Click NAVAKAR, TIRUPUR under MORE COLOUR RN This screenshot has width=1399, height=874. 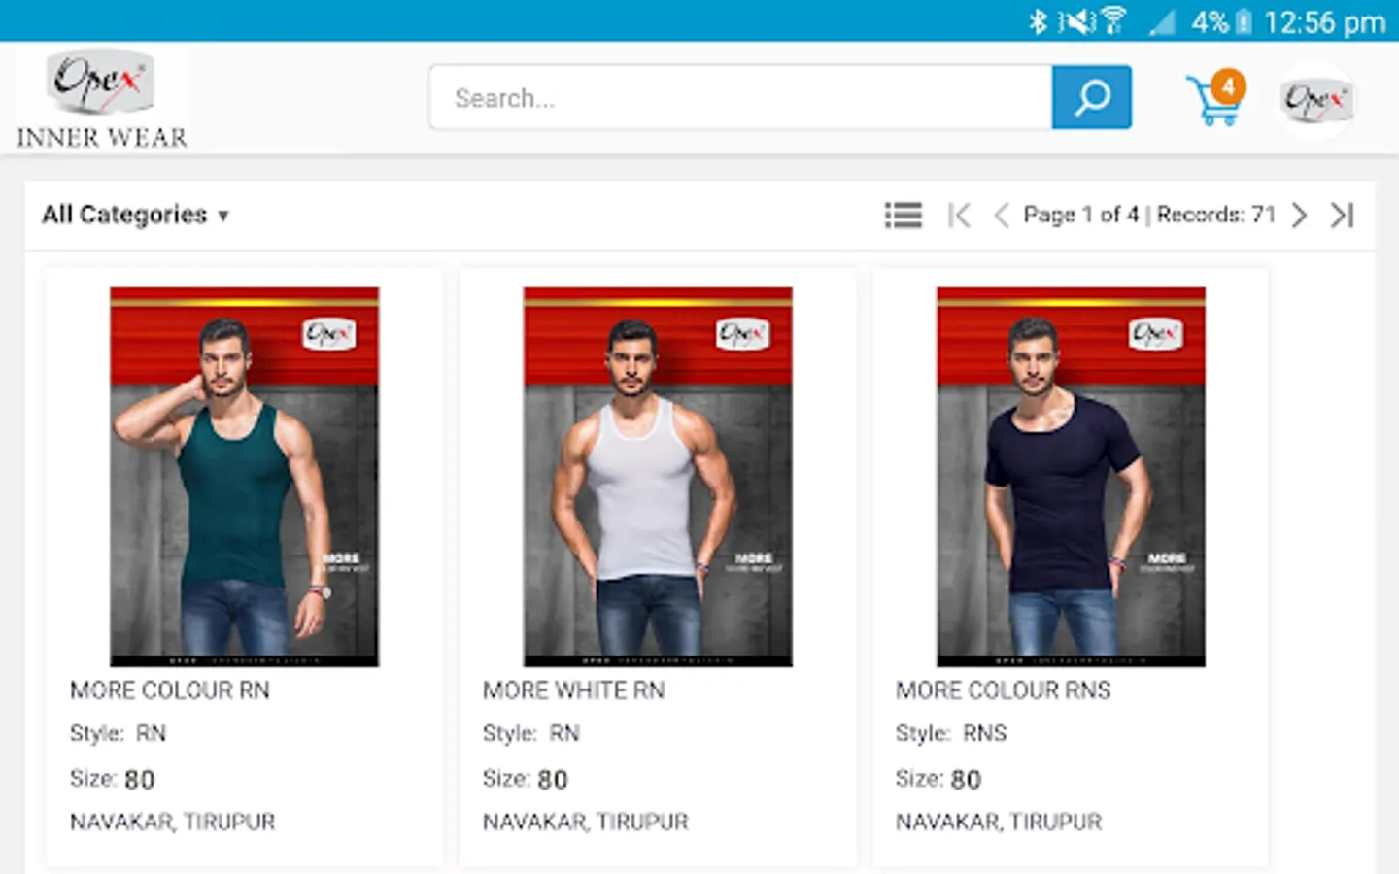[173, 823]
